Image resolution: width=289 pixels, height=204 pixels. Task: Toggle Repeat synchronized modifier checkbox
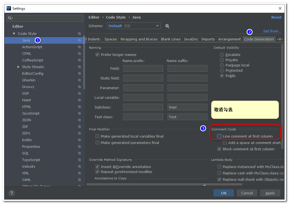point(97,172)
